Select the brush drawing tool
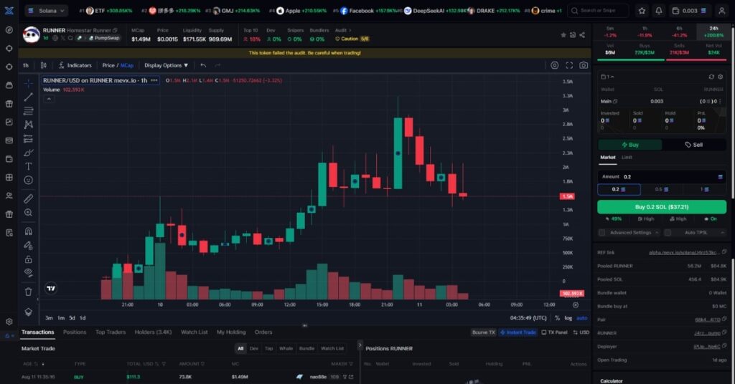 coord(28,153)
